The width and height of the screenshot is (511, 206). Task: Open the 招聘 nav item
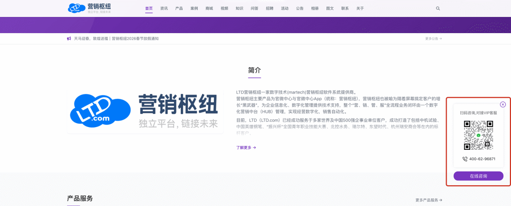pyautogui.click(x=270, y=9)
